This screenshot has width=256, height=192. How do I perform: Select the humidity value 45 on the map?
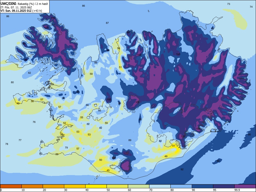(108, 170)
